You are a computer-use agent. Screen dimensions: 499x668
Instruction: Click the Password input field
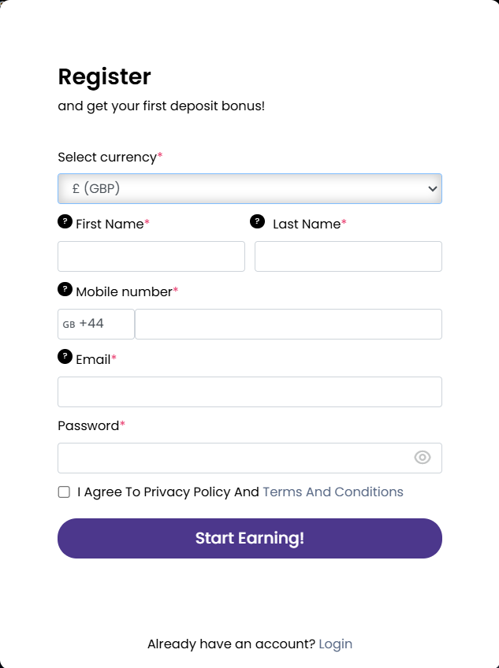click(236, 458)
